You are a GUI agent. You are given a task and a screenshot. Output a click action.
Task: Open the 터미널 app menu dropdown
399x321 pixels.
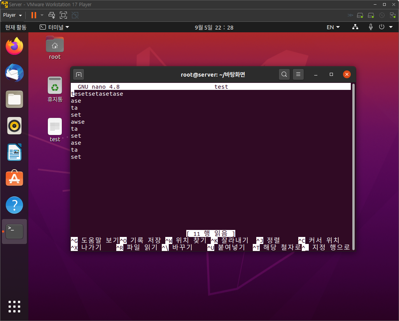[x=54, y=27]
